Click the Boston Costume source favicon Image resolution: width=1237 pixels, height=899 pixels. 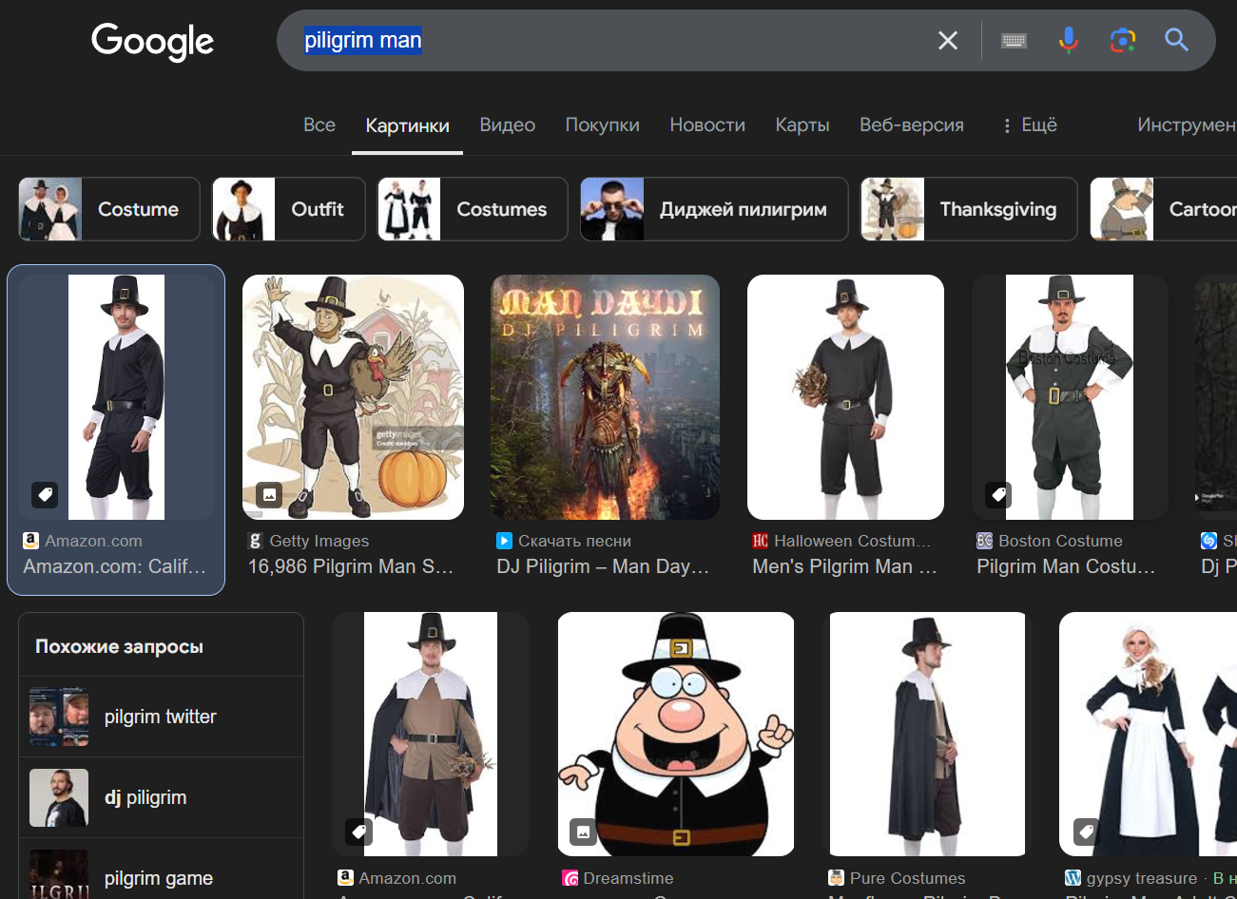tap(984, 541)
